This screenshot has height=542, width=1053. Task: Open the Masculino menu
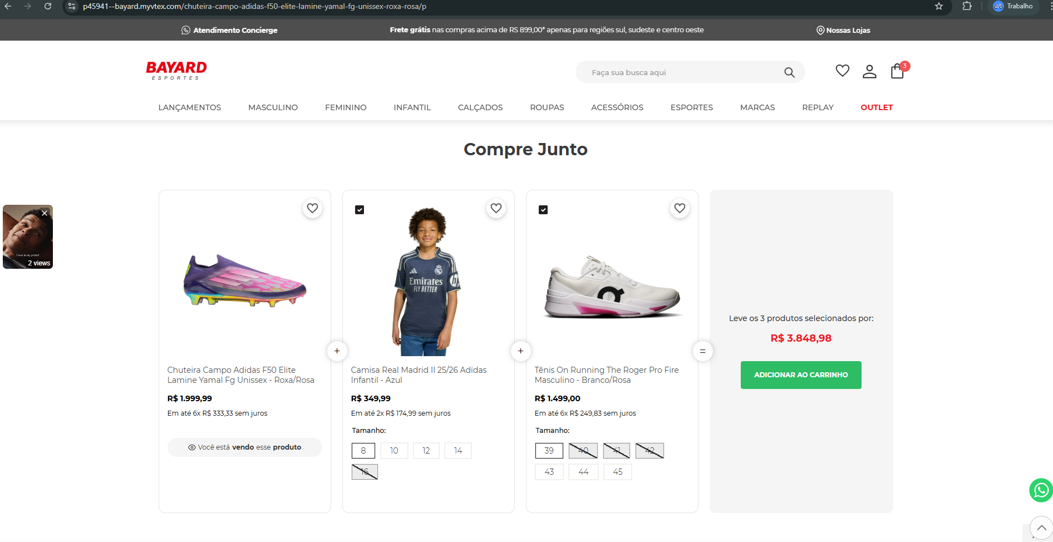tap(273, 107)
